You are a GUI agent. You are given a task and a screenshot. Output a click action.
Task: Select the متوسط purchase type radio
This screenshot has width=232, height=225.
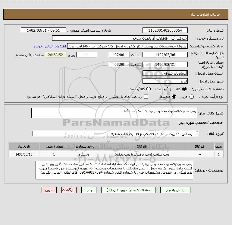coord(174,97)
